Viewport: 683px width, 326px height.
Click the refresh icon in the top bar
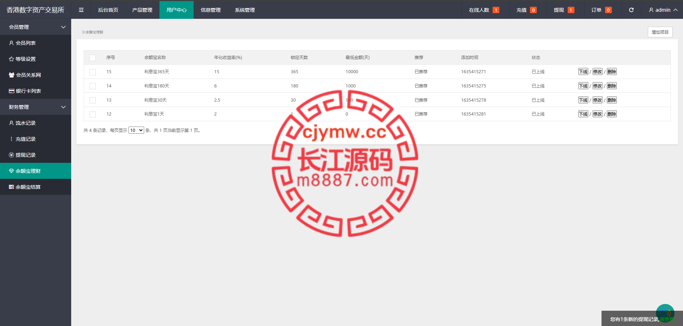coord(631,10)
